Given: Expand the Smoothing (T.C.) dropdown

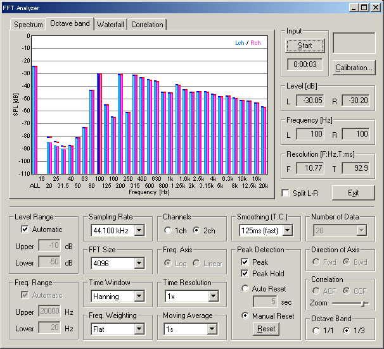Looking at the screenshot, I should [288, 230].
